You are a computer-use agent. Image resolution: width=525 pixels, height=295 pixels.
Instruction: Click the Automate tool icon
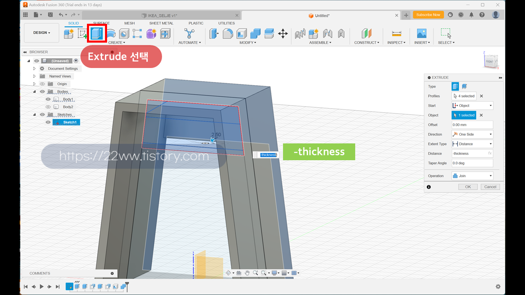pos(189,34)
